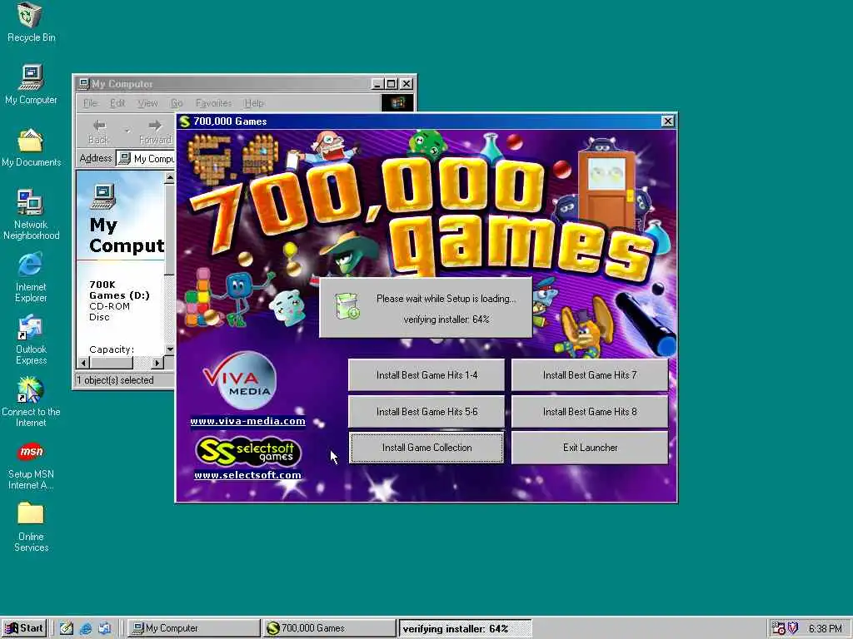853x639 pixels.
Task: Click the Windows logo throbber in My Computer
Action: (397, 102)
